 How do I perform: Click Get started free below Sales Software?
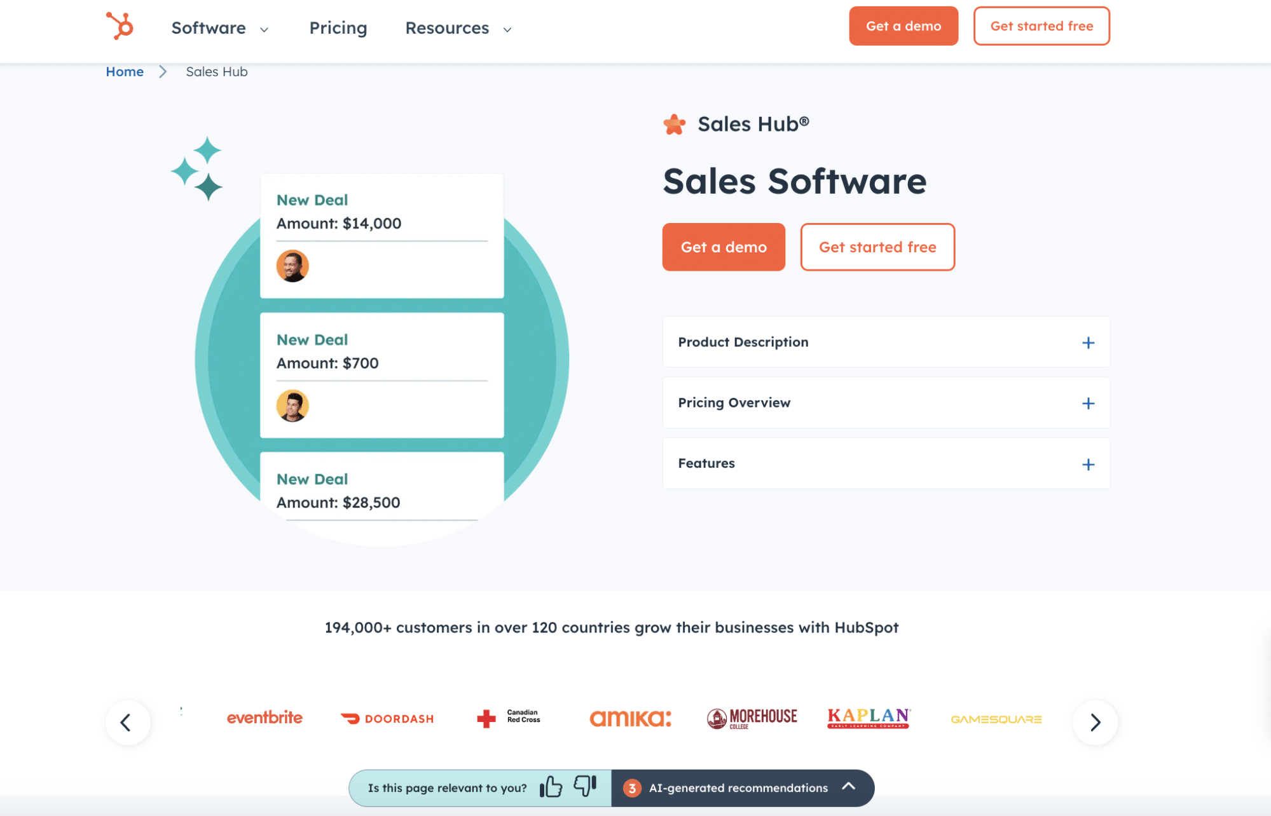[x=877, y=247]
